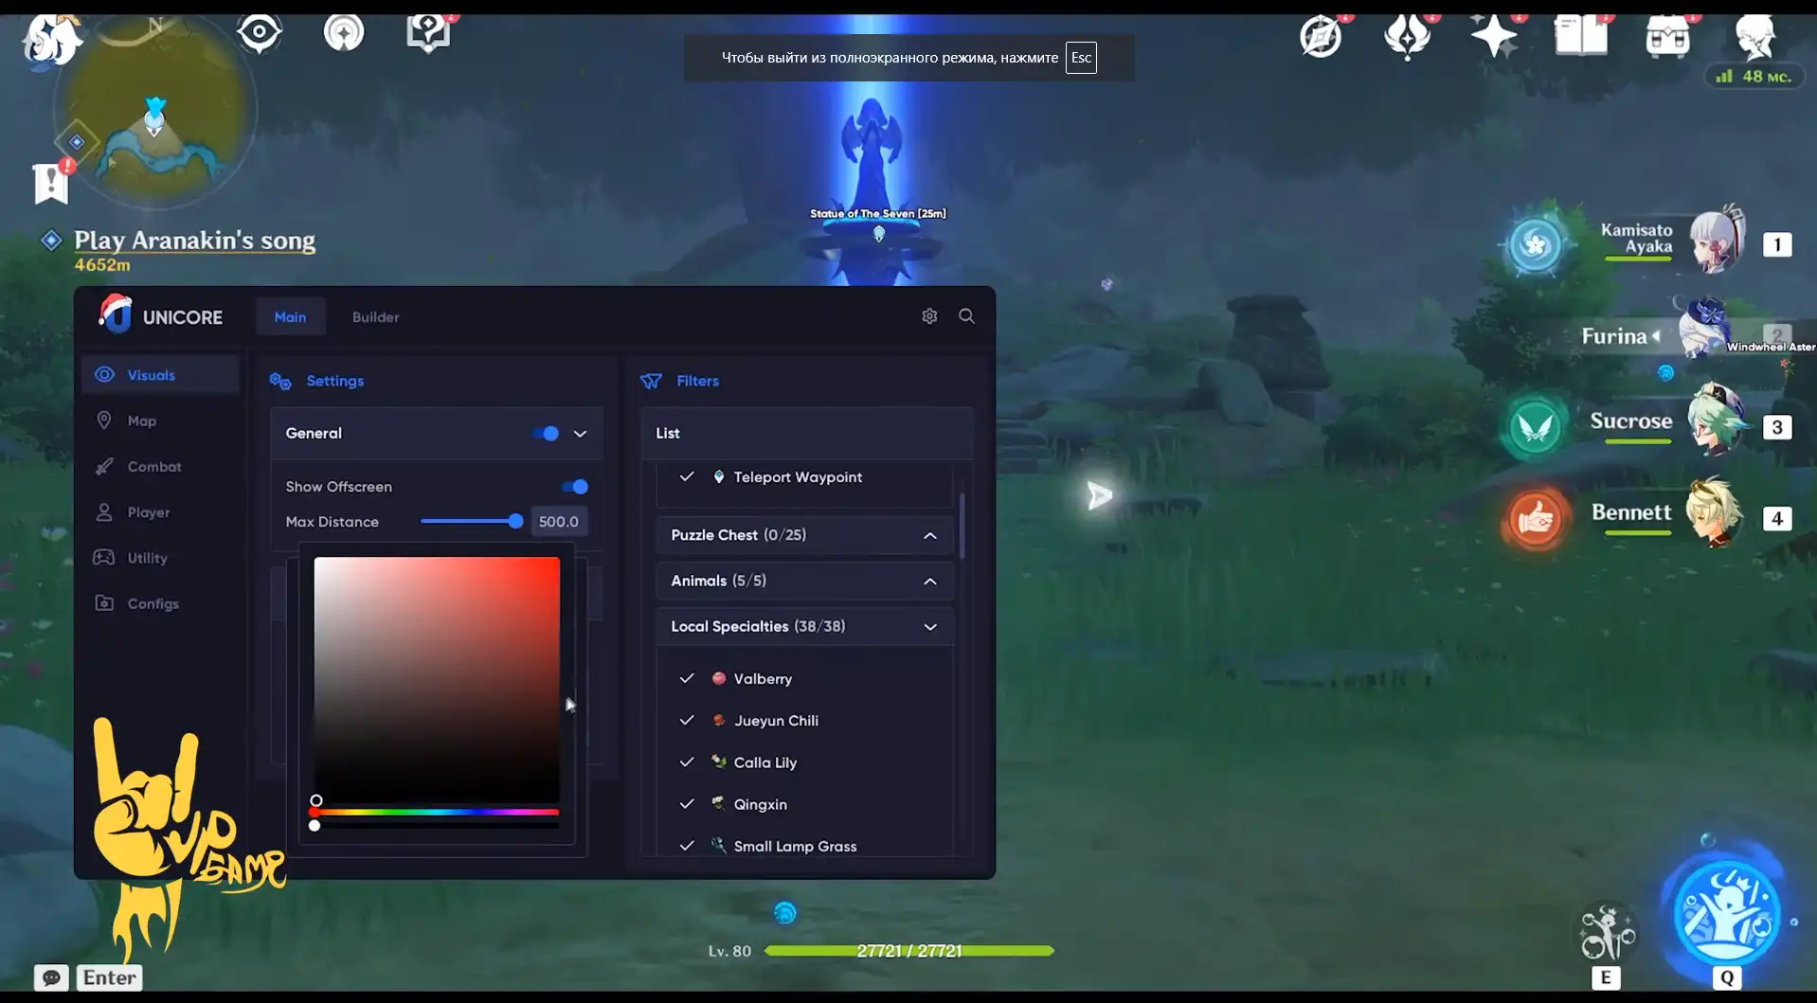Open the UNICORE settings gear icon
Image resolution: width=1817 pixels, height=1003 pixels.
click(x=929, y=316)
